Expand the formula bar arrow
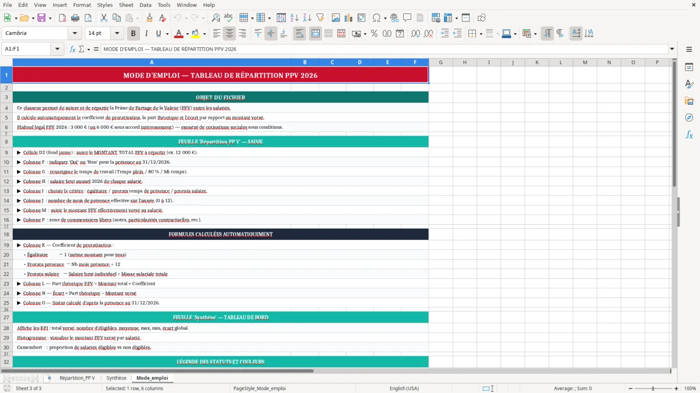The image size is (700, 393). click(x=672, y=49)
